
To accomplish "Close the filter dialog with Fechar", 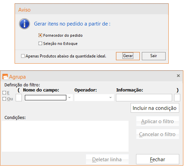I will 157,159.
